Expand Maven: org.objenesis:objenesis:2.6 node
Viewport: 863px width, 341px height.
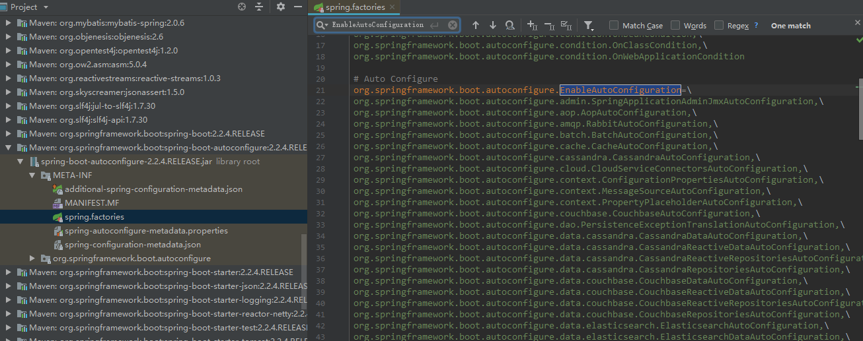tap(9, 37)
